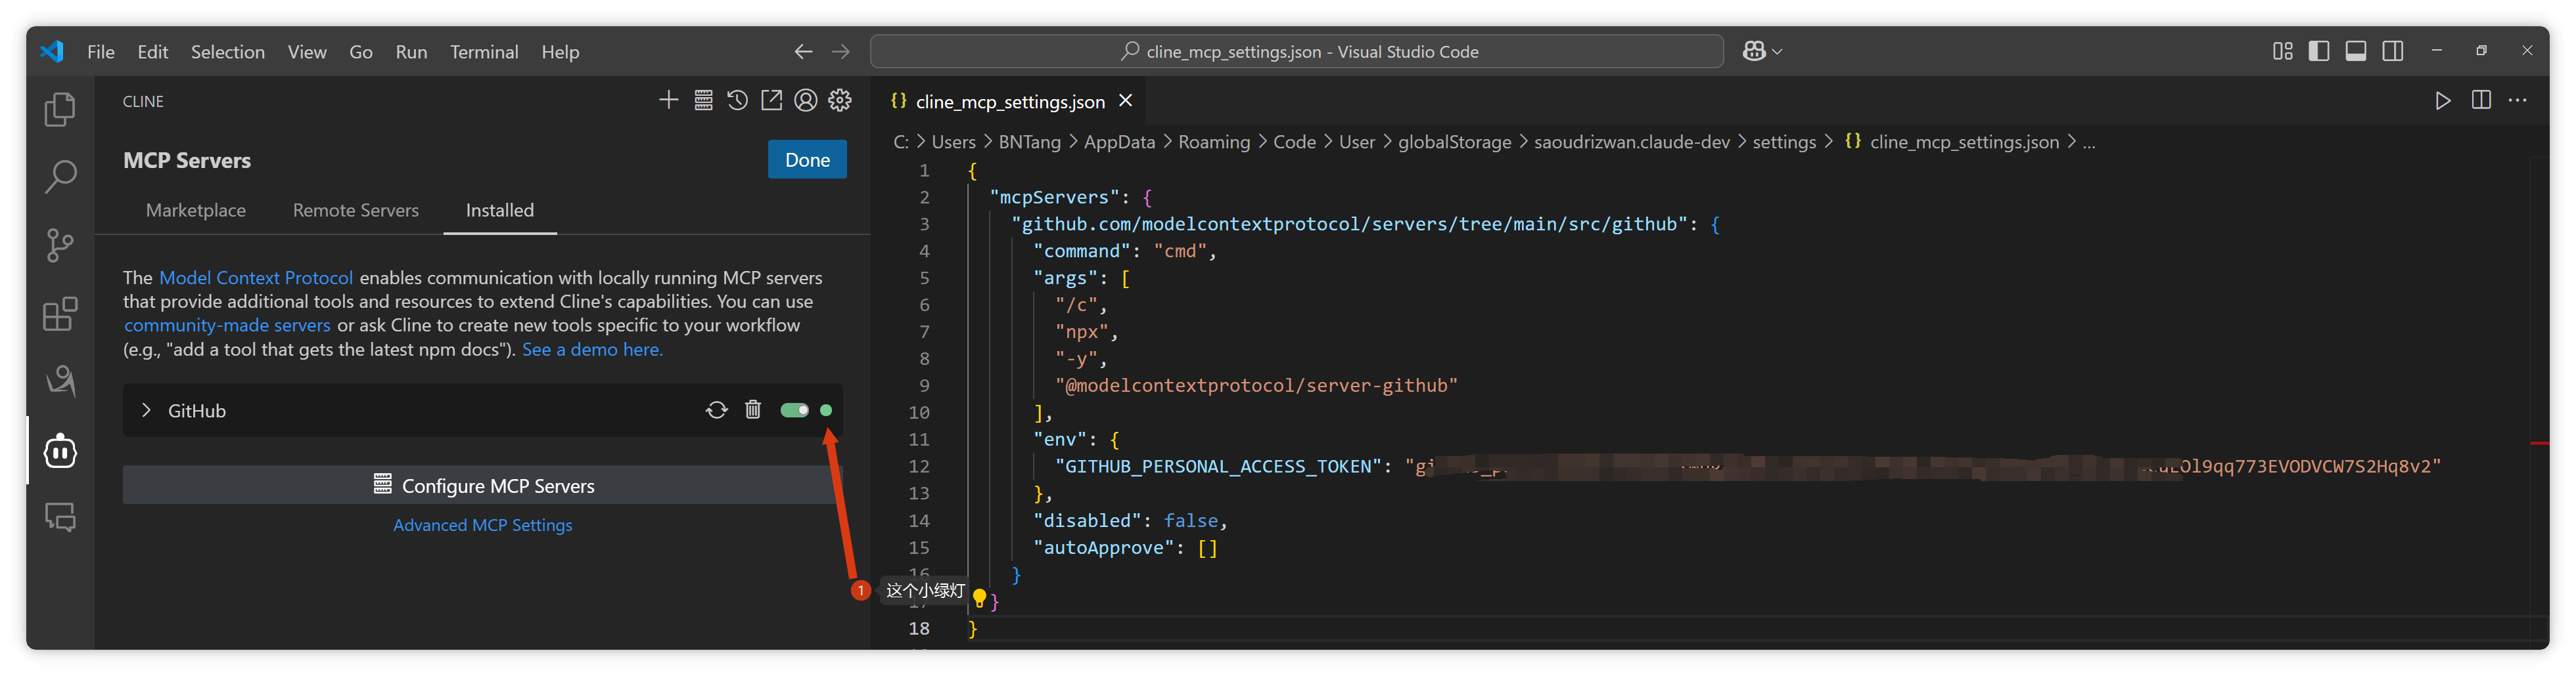Click the Cline History clock icon
Viewport: 2576px width, 676px height.
(737, 101)
